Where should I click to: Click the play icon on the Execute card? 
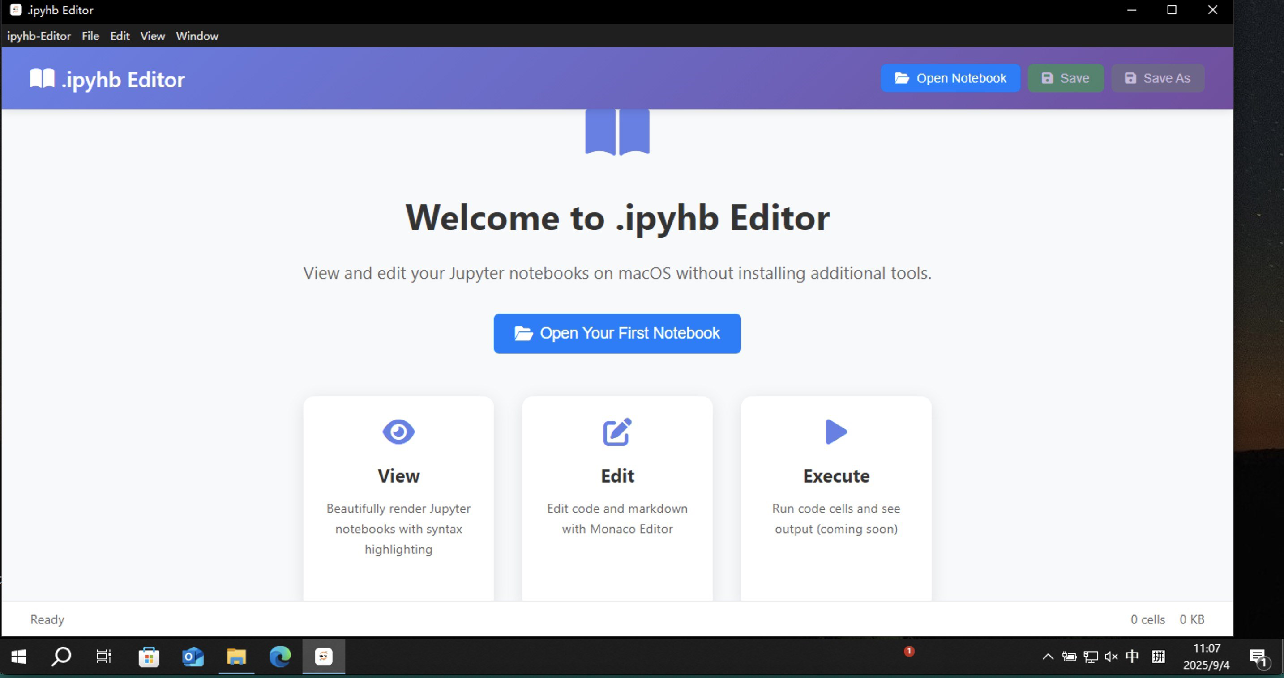(x=835, y=432)
